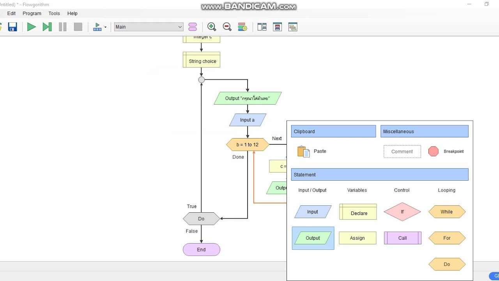Insert an Assign statement shape

pyautogui.click(x=357, y=238)
